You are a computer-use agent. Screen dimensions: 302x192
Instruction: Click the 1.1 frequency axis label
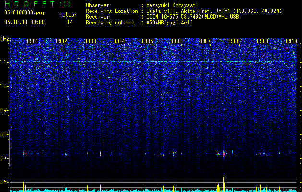click(4, 62)
